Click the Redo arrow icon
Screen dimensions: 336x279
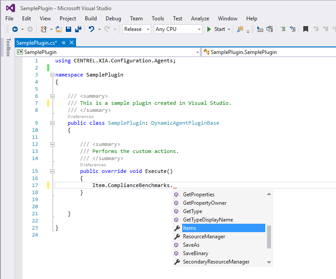[107, 29]
